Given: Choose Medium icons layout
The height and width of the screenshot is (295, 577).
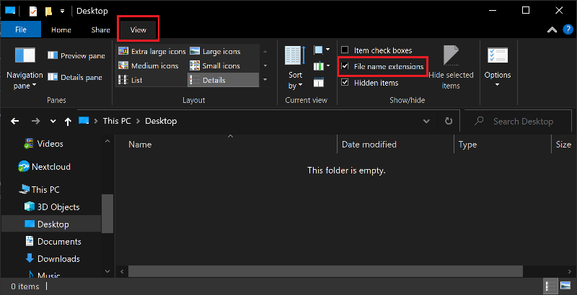Looking at the screenshot, I should [149, 65].
